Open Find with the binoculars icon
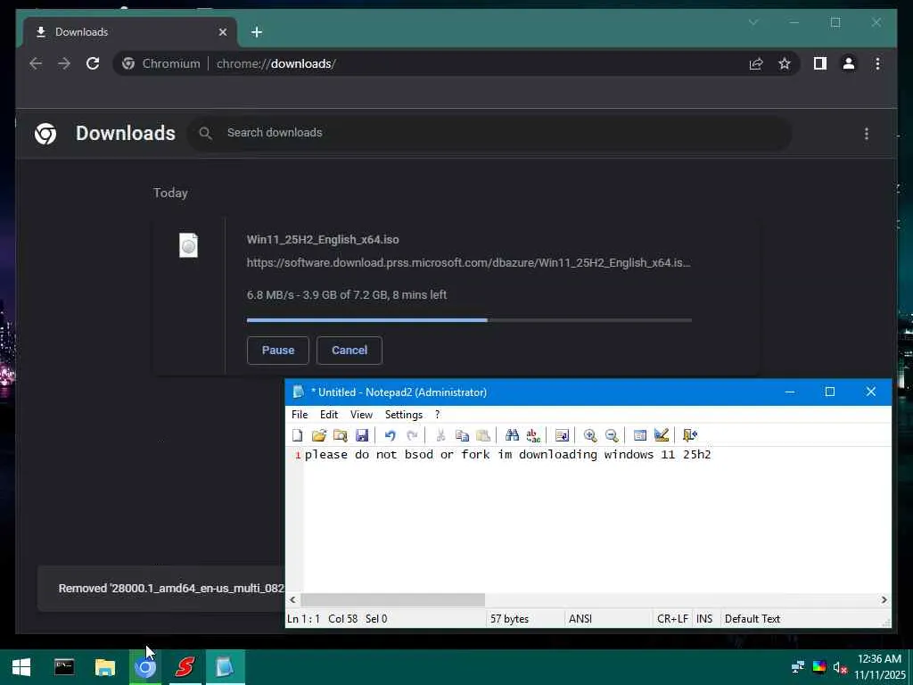The width and height of the screenshot is (913, 685). point(512,435)
